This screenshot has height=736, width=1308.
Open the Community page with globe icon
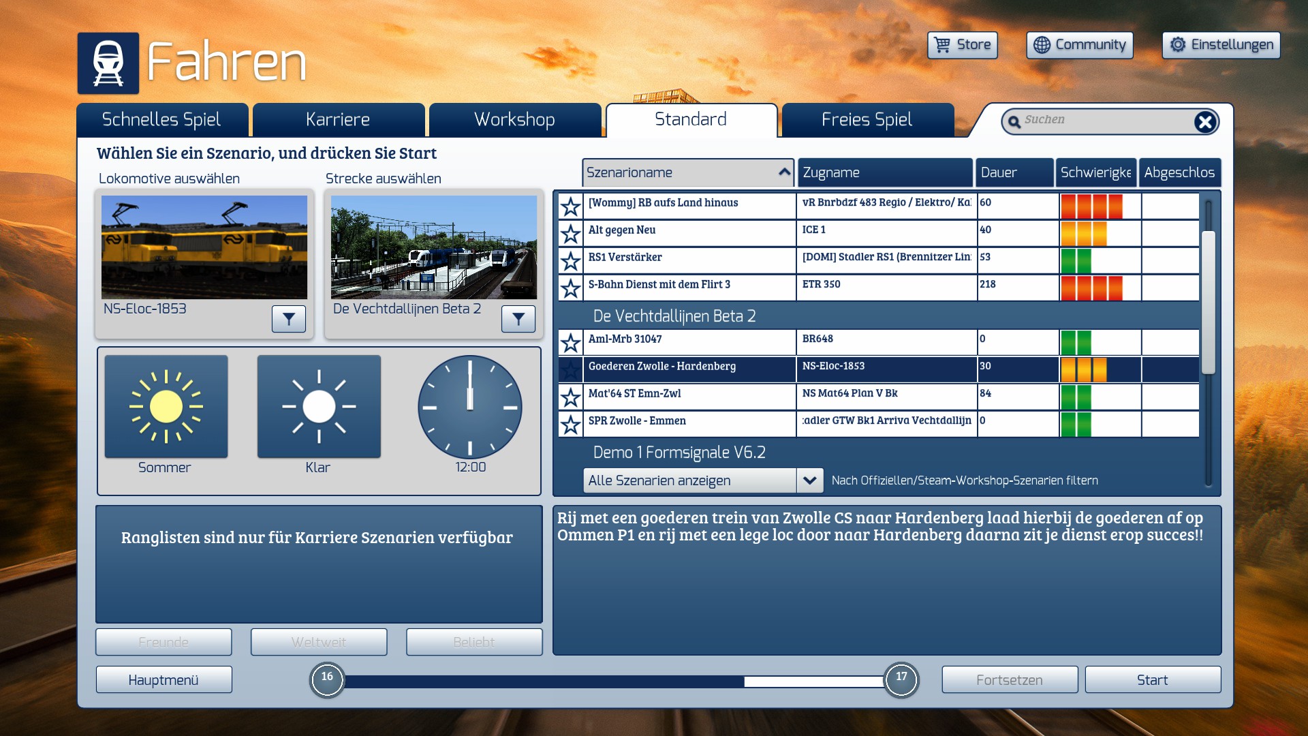[x=1080, y=45]
